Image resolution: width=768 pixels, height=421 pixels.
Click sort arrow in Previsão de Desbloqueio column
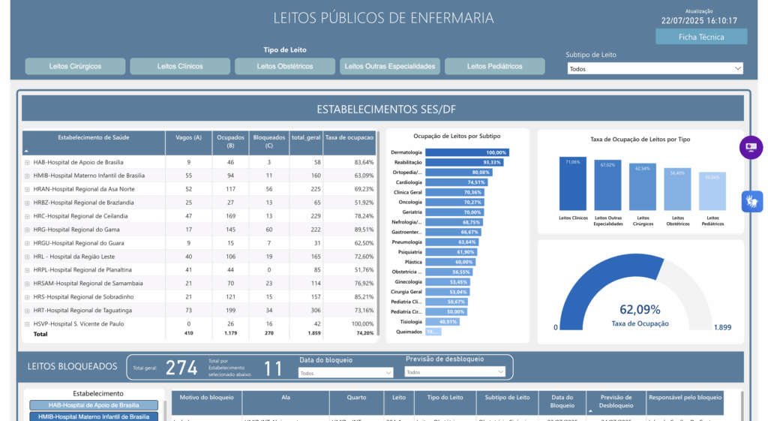tap(592, 410)
